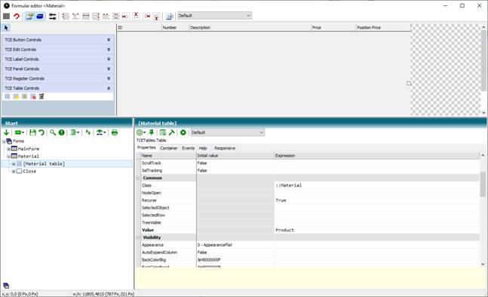Viewport: 488px width, 297px height.
Task: Open the green list dropdown in Start toolbar
Action: click(x=75, y=132)
